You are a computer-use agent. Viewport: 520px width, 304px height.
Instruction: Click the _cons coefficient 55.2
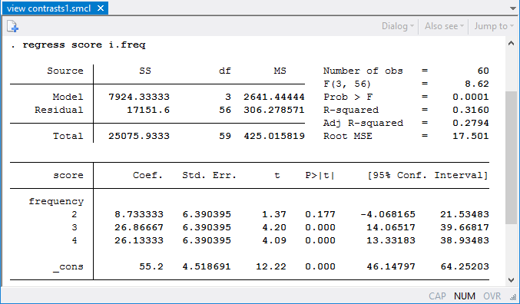(151, 266)
